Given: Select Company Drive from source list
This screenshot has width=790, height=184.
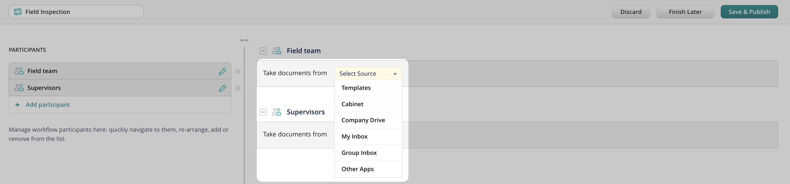Looking at the screenshot, I should point(363,120).
